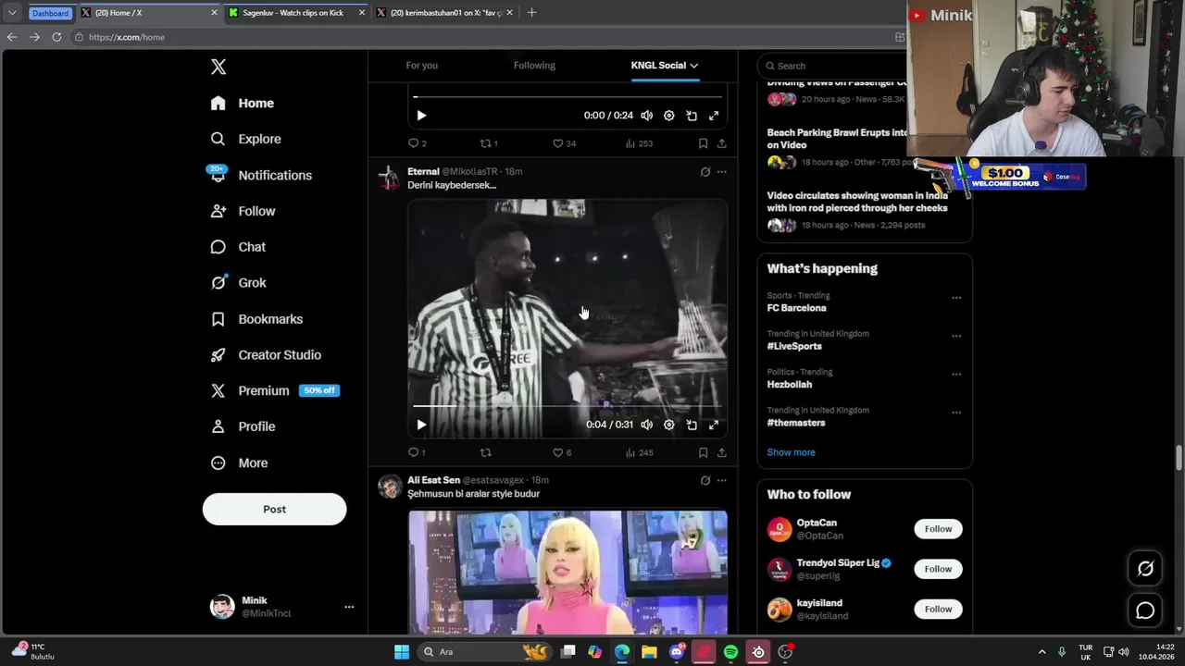The image size is (1185, 666).
Task: Open Grok in the sidebar
Action: click(x=239, y=283)
